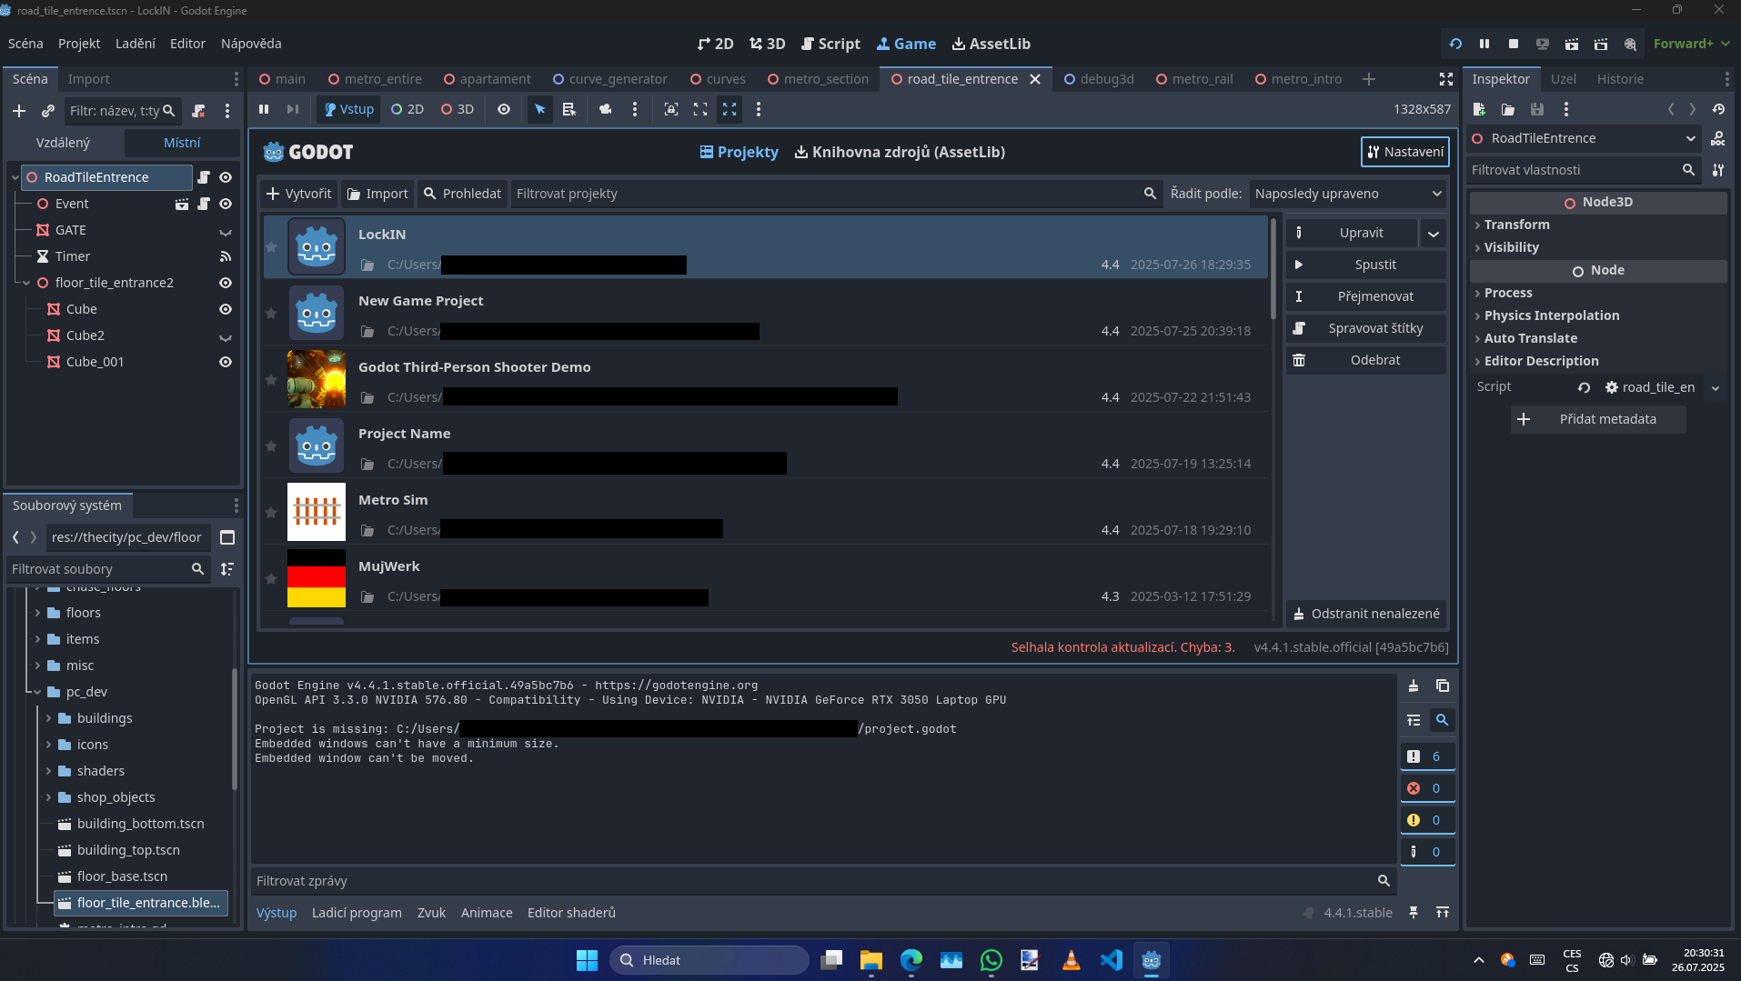Toggle FileSystem split mode icon
Image resolution: width=1741 pixels, height=981 pixels.
[227, 537]
